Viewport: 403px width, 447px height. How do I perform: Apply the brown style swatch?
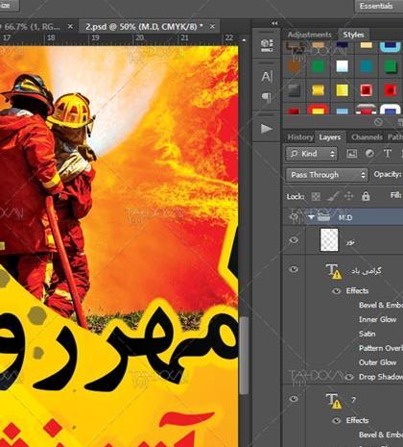(x=294, y=67)
